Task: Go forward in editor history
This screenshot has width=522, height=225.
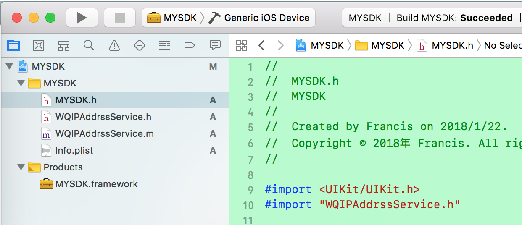Action: pos(281,45)
